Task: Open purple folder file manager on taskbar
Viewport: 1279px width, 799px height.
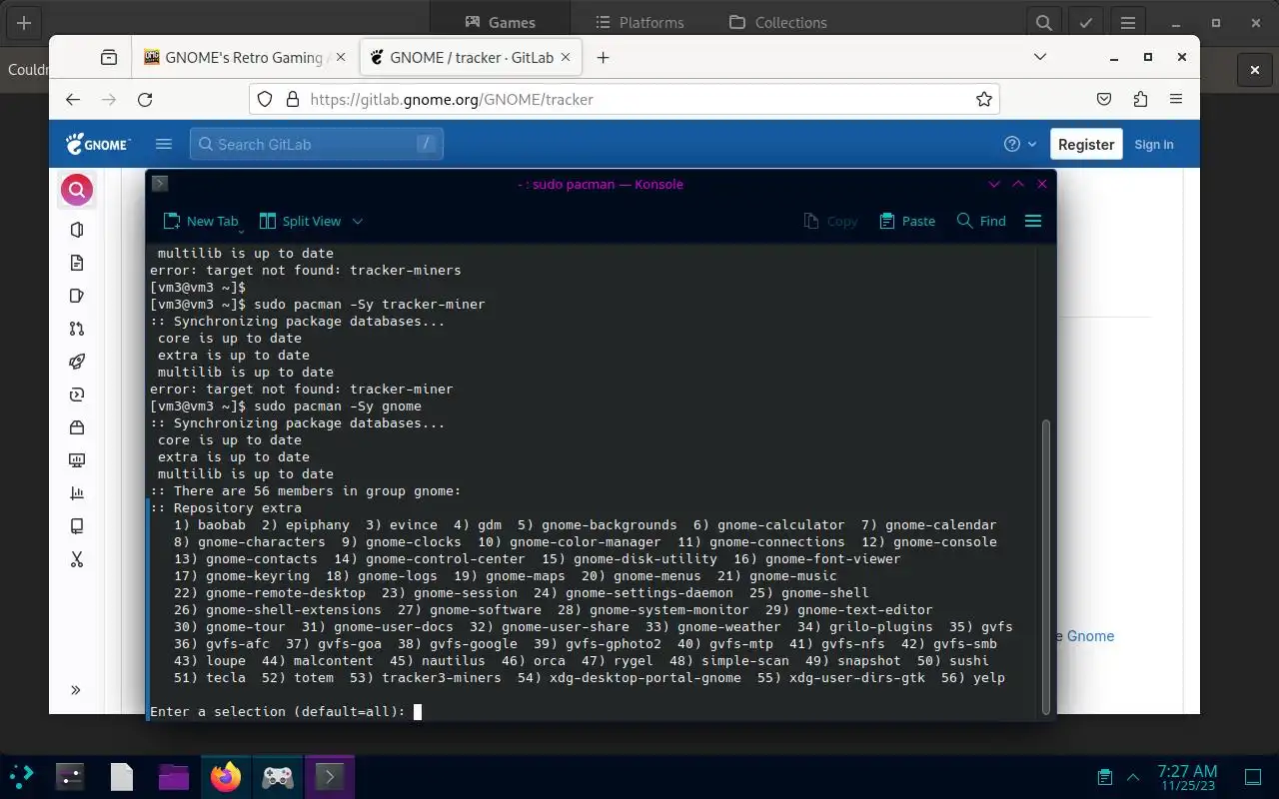Action: pyautogui.click(x=174, y=776)
